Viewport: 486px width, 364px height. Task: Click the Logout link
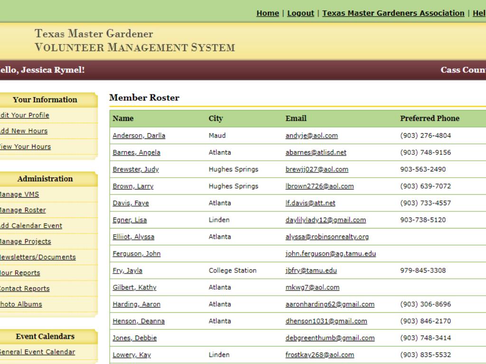point(300,13)
